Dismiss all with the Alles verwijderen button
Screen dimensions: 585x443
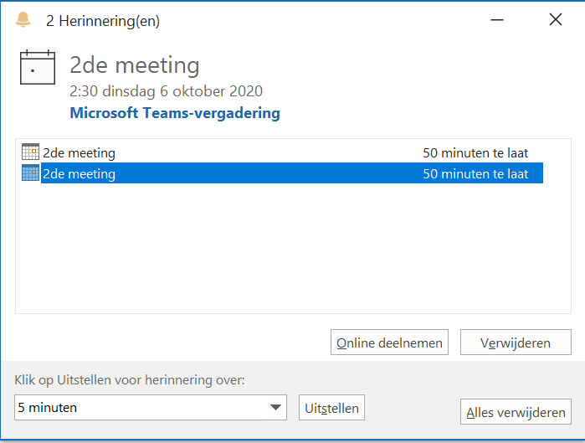[516, 412]
